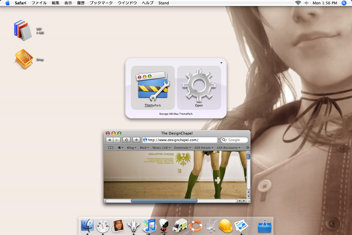Viewport: 352px width, 235px height.
Task: Select the Drop basket desktop icon
Action: [24, 59]
